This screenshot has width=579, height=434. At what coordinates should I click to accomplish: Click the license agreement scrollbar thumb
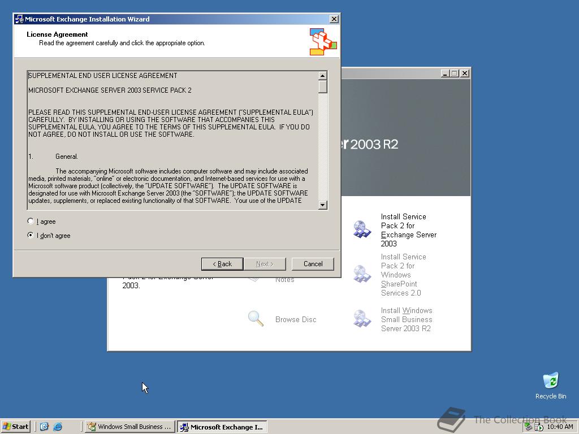pyautogui.click(x=323, y=86)
